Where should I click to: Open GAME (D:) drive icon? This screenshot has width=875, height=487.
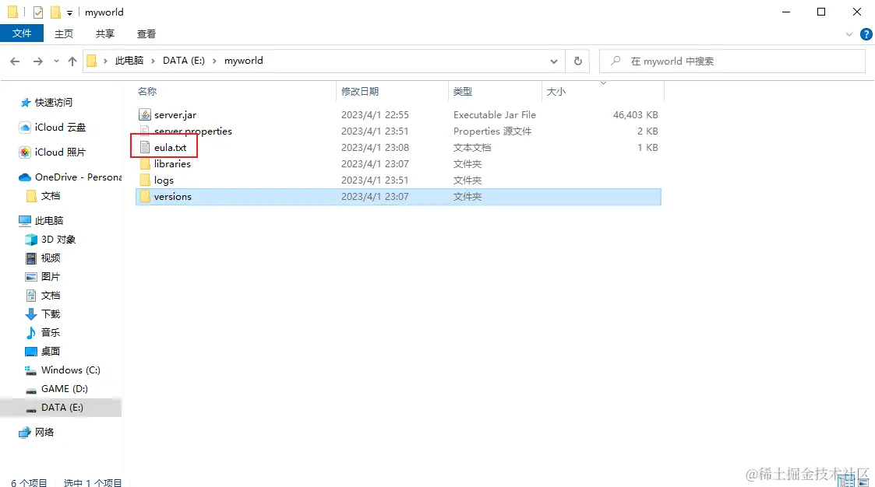[x=31, y=390]
